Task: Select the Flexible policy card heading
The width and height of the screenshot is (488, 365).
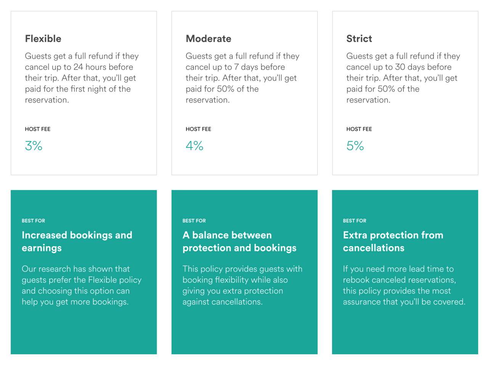Action: tap(43, 39)
